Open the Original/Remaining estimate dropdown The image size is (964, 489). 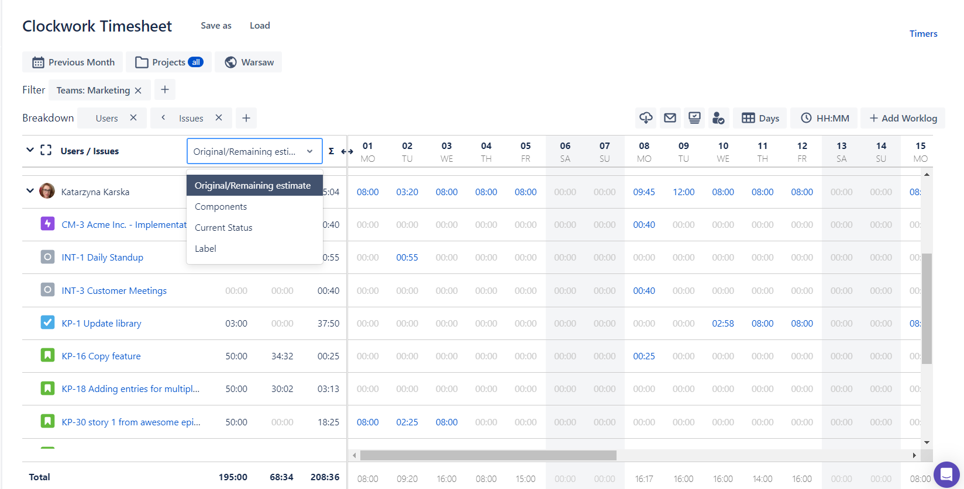[x=254, y=151]
